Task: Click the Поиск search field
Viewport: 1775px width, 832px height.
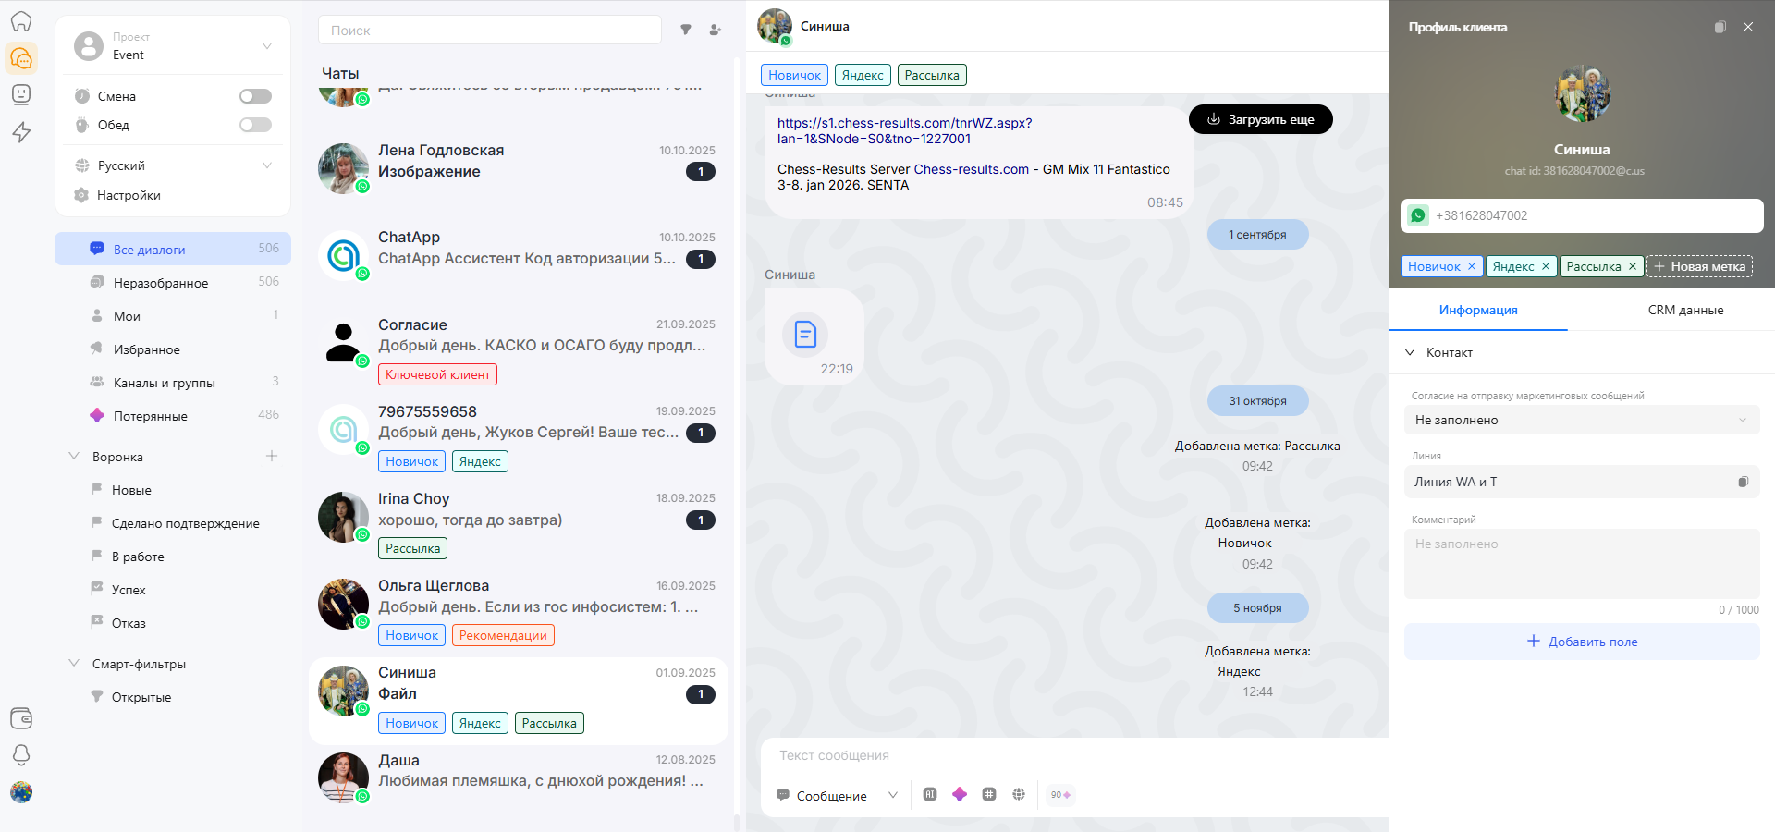Action: (490, 31)
